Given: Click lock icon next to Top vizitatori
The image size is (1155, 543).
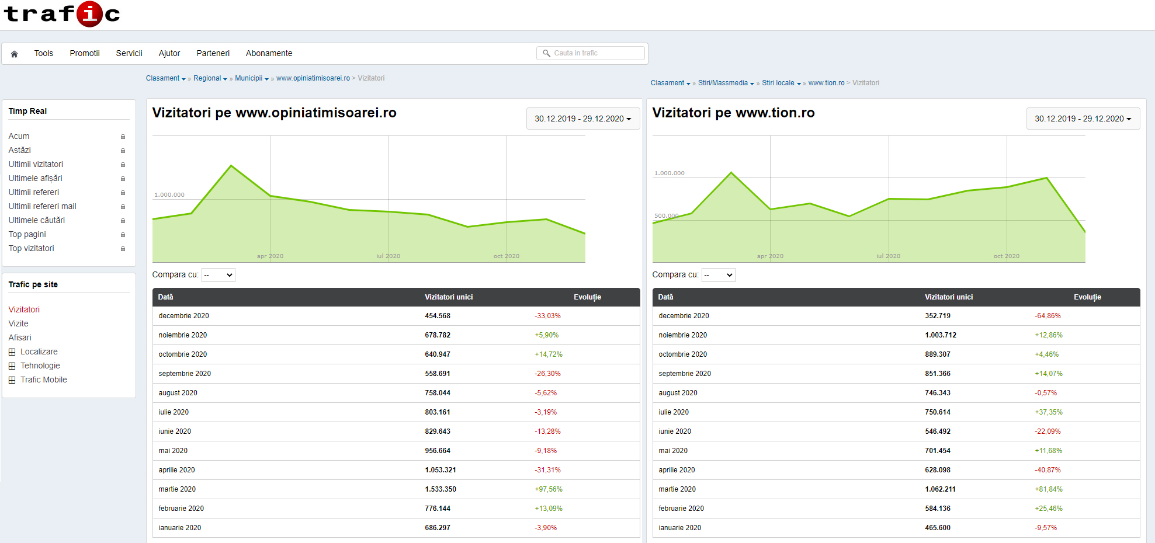Looking at the screenshot, I should (x=123, y=249).
